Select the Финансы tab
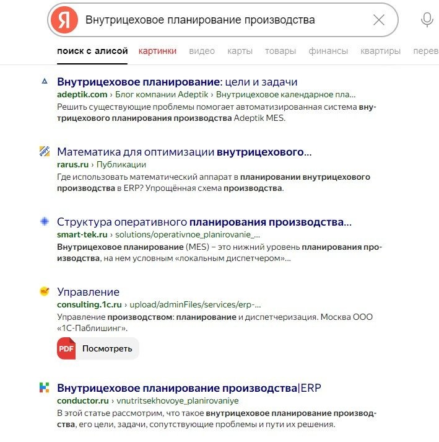This screenshot has height=442, width=439. [328, 51]
